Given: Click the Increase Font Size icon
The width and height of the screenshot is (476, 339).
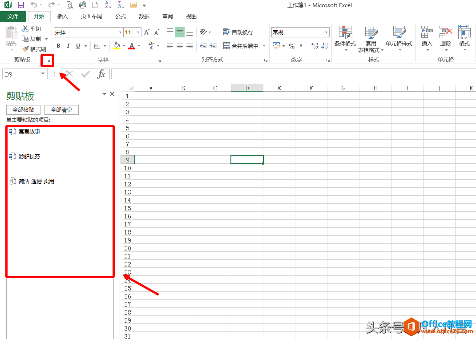Looking at the screenshot, I should pos(147,32).
